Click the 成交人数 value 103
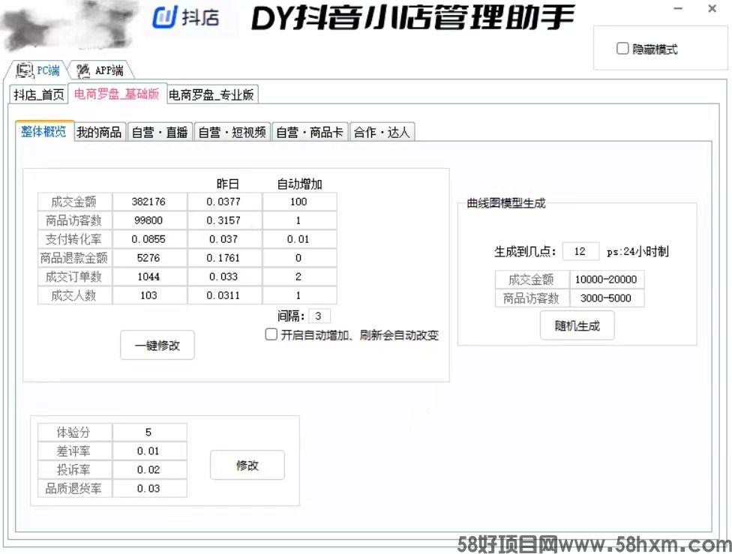This screenshot has height=554, width=732. tap(149, 295)
